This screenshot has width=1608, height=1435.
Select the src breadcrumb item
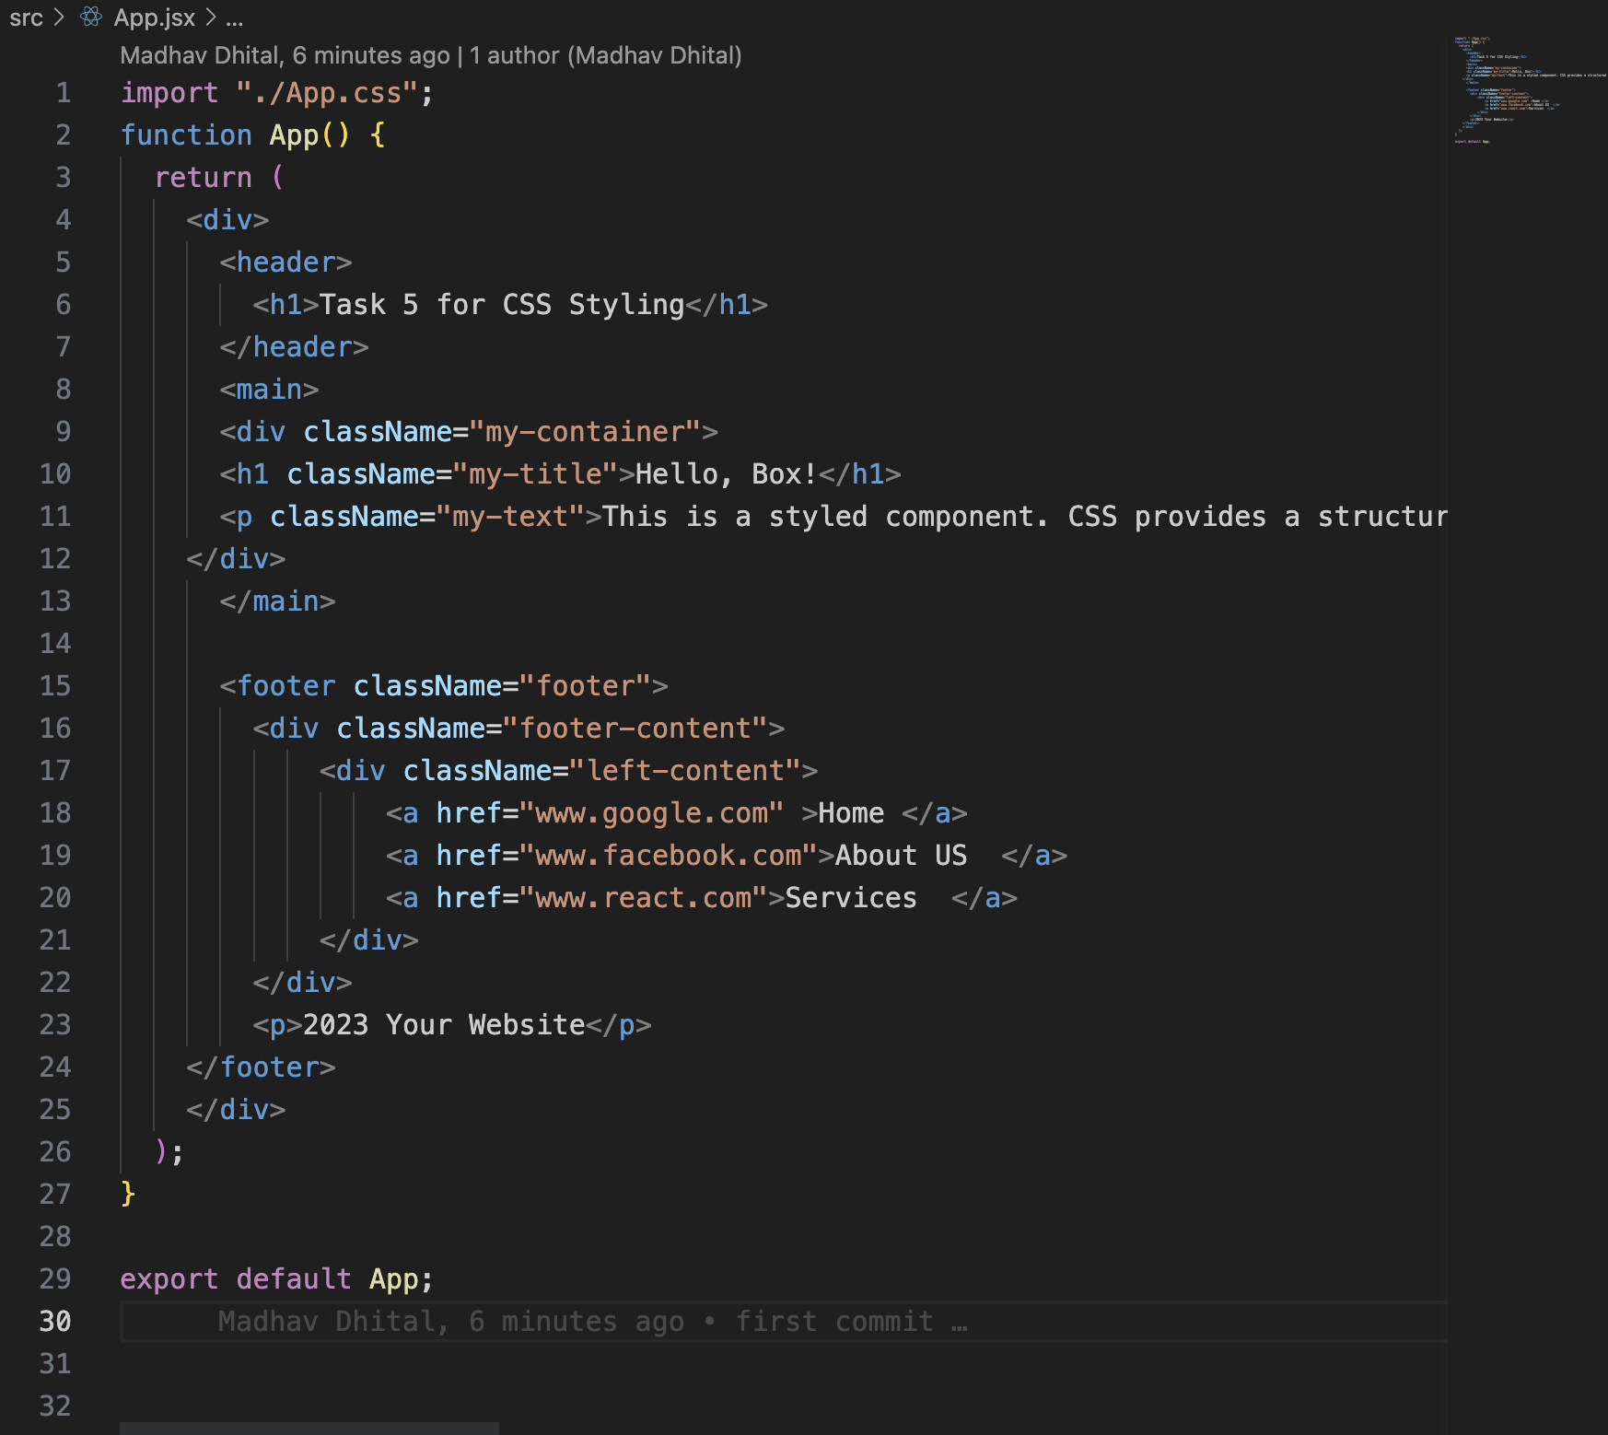(28, 17)
